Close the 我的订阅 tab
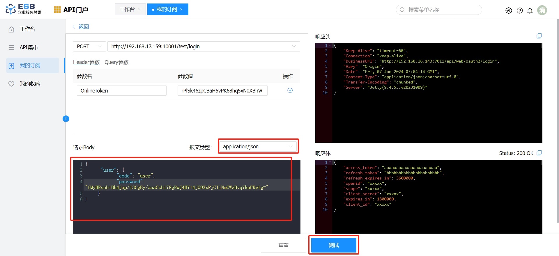This screenshot has width=559, height=256. point(181,10)
